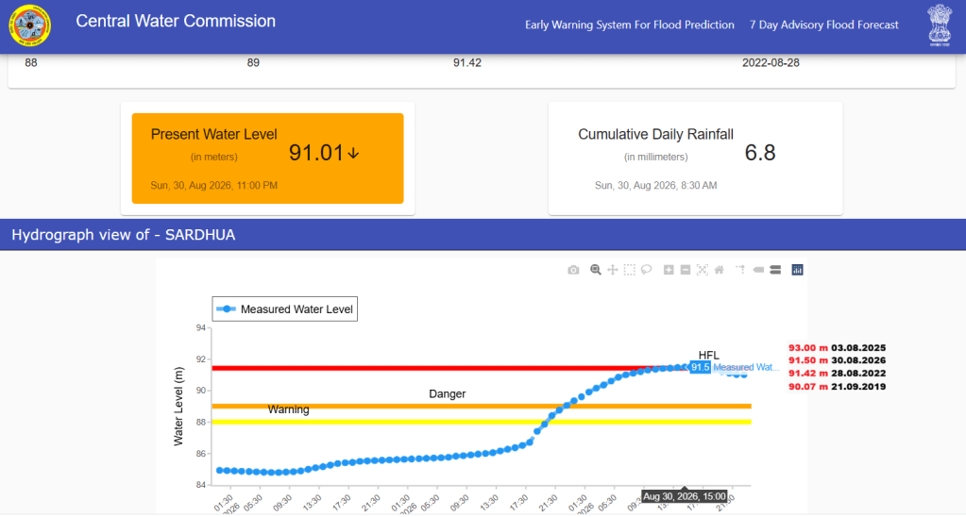Click the 90.07 m 21.09.2019 record

coord(838,387)
